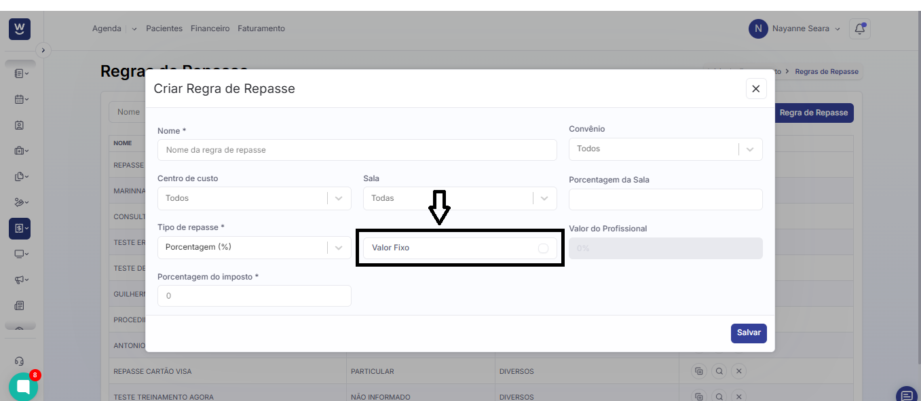Open the monitor sidebar icon
Screen dimensions: 921x401
(21, 254)
